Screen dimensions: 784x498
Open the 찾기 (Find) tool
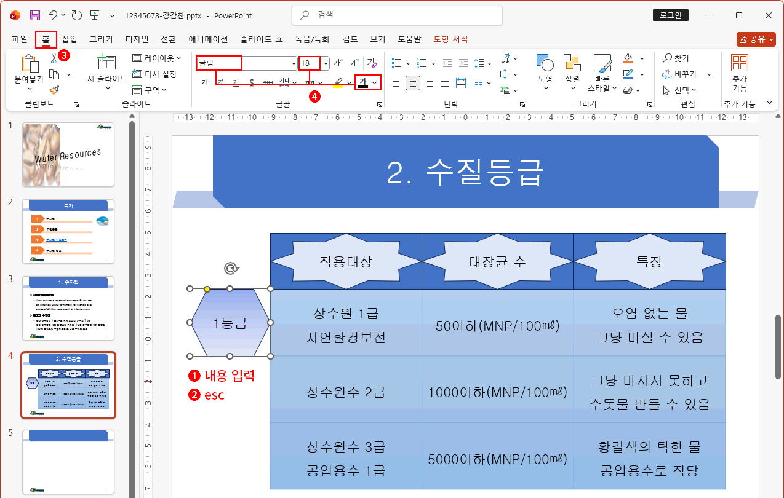coord(680,58)
